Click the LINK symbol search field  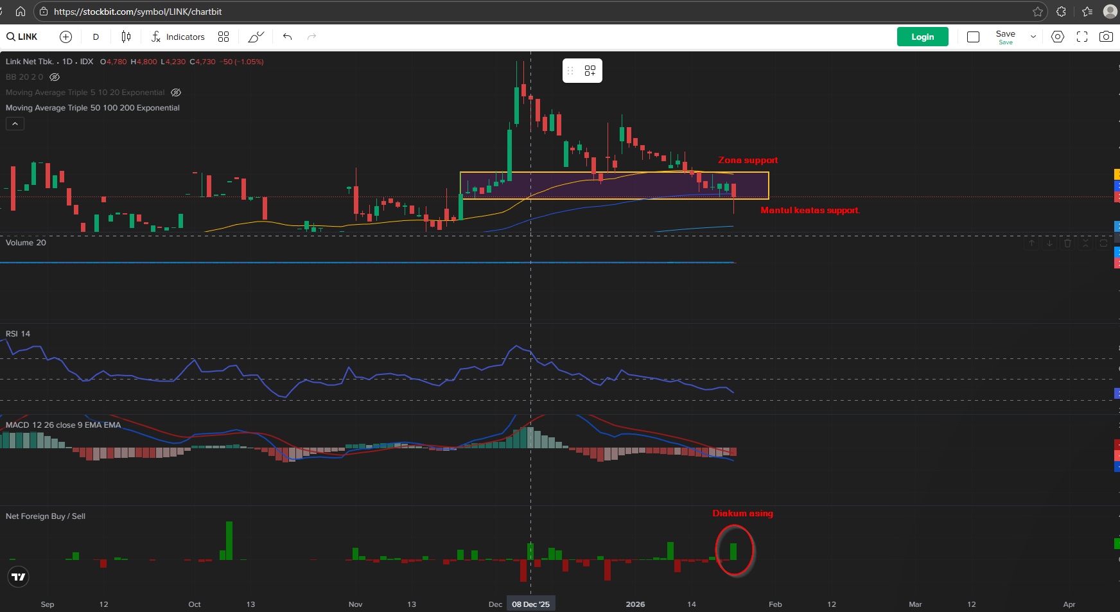23,37
